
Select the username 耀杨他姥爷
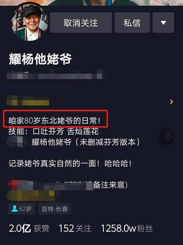click(40, 59)
